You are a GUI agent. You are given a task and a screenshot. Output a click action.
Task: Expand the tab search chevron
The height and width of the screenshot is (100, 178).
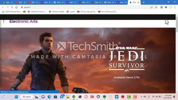tap(155, 2)
